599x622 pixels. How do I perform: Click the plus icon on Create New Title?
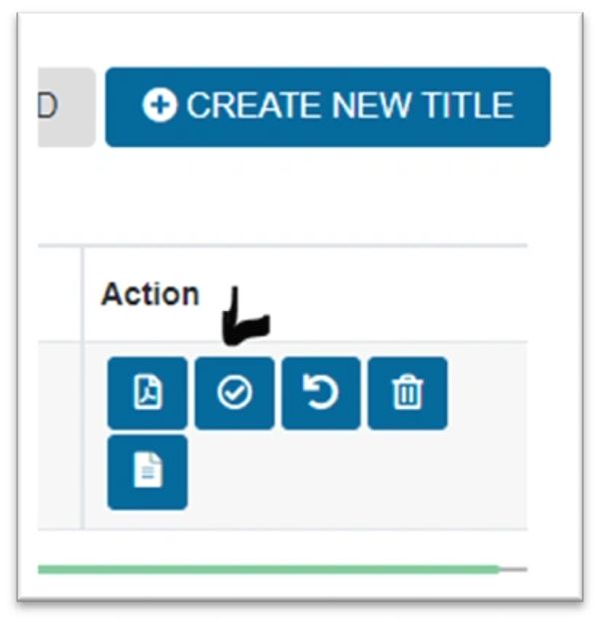point(159,106)
